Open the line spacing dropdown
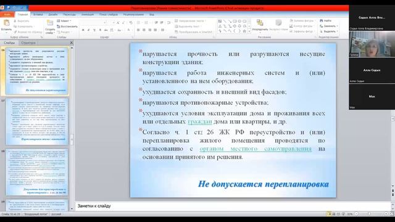Image resolution: width=395 pixels, height=222 pixels. (169, 23)
